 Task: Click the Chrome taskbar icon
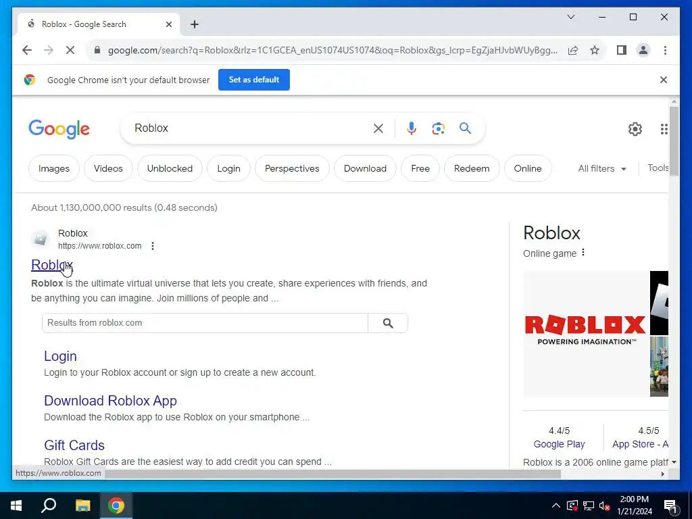coord(116,505)
